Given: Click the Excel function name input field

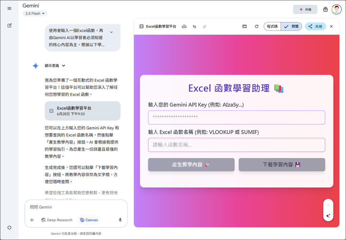Looking at the screenshot, I should pos(237,145).
